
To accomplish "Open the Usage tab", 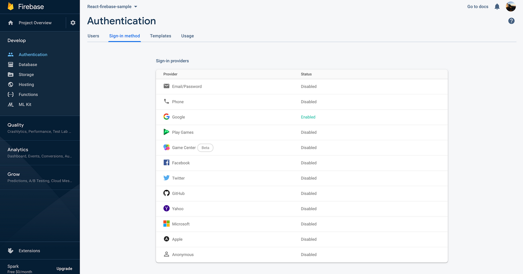I will coord(188,36).
